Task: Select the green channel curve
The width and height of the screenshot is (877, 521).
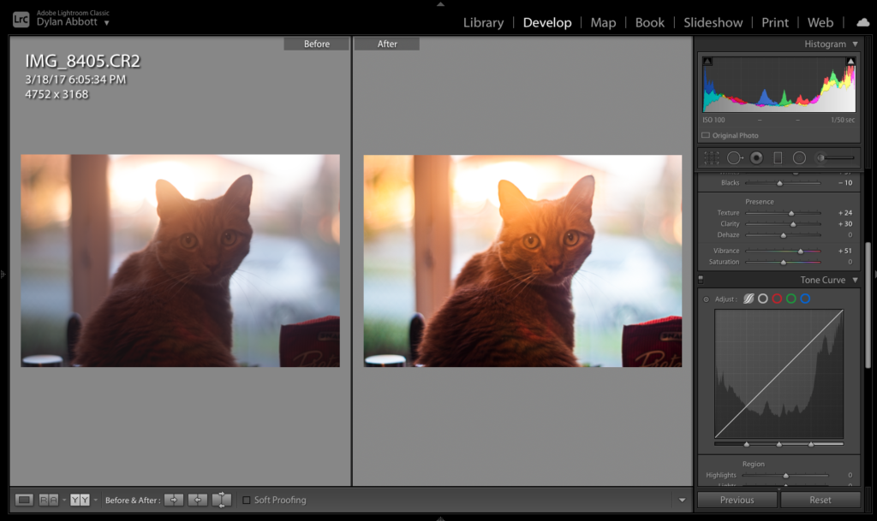Action: 790,299
